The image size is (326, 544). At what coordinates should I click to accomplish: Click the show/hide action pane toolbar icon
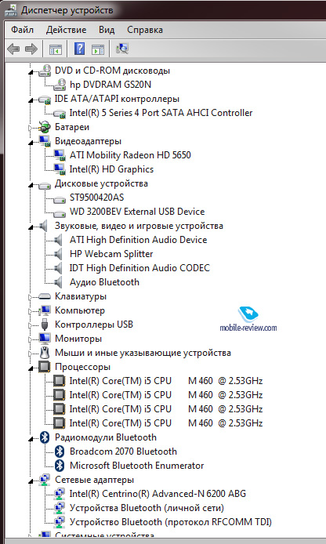pos(98,49)
